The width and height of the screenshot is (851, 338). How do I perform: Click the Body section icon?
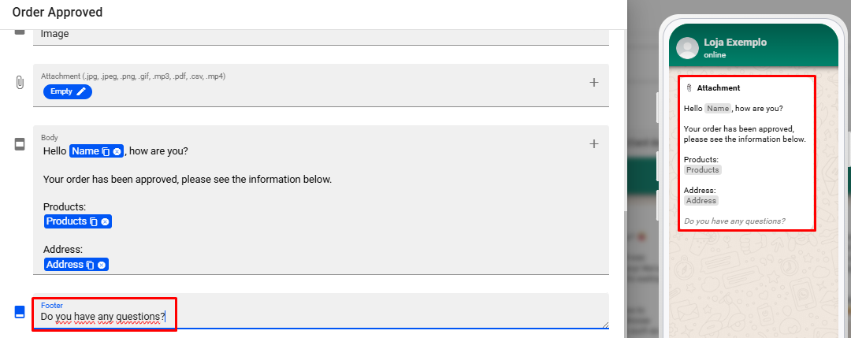pyautogui.click(x=20, y=144)
